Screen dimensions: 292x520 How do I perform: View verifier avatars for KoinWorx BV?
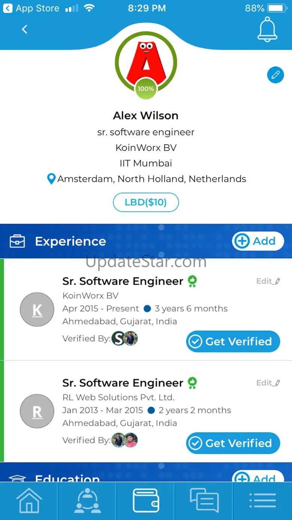click(125, 339)
